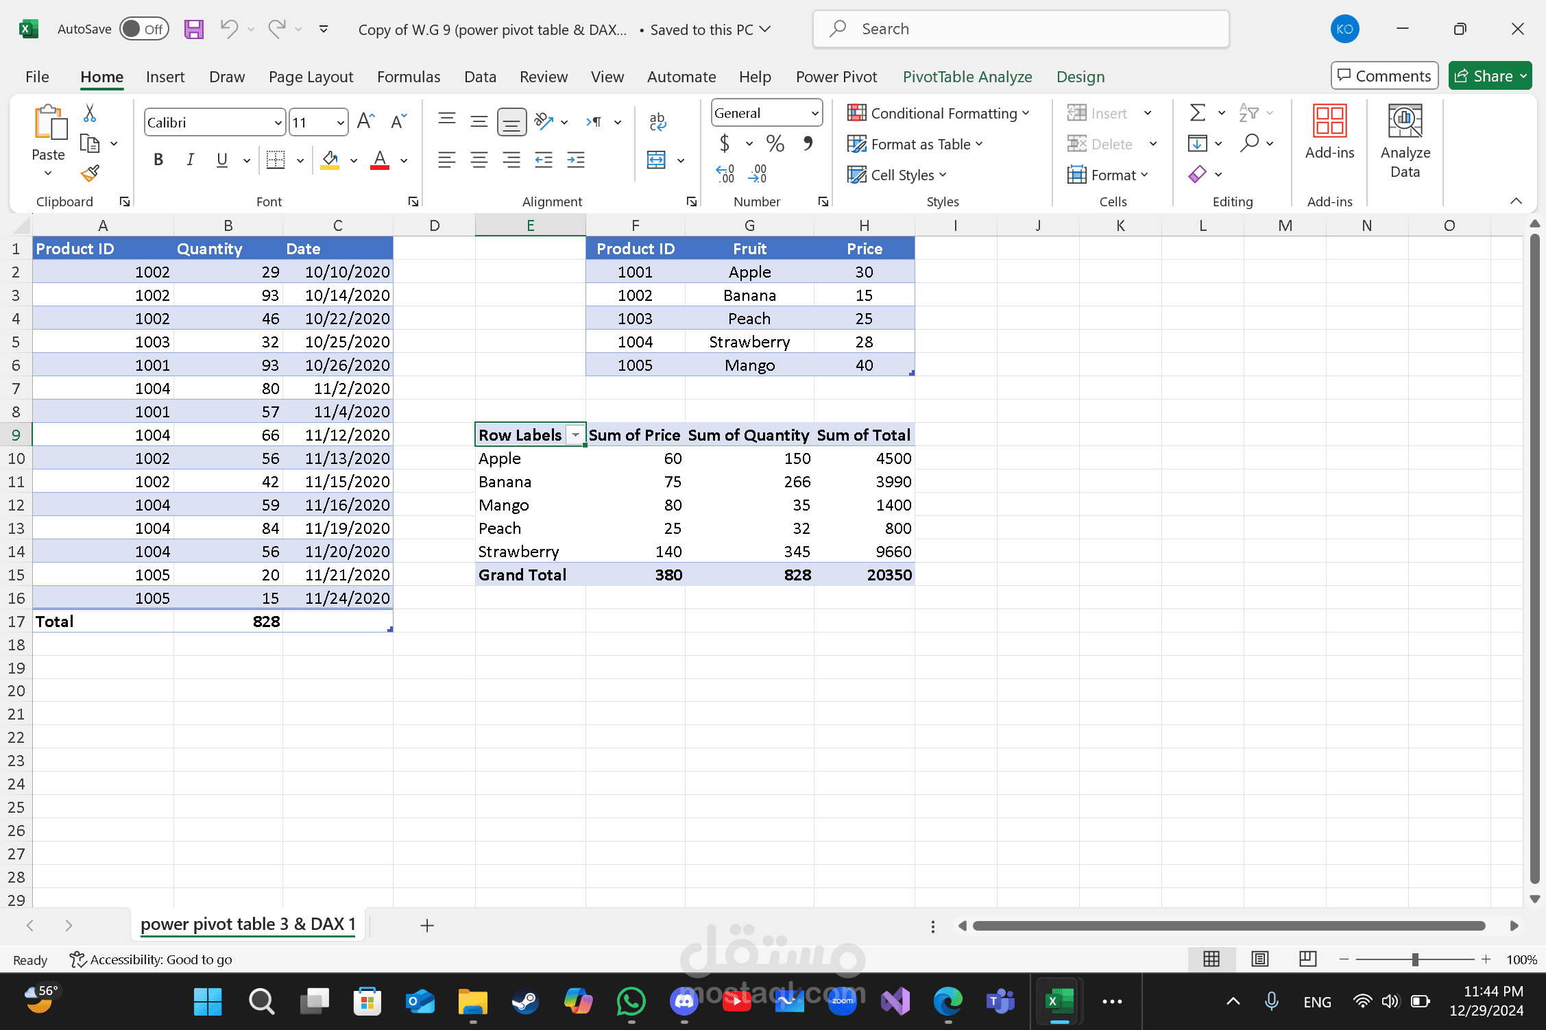Click font color red swatch button
The height and width of the screenshot is (1030, 1546).
pos(380,160)
